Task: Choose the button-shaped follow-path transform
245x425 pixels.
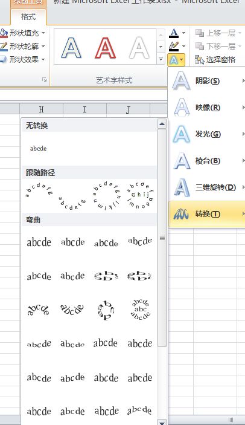Action: [x=140, y=195]
